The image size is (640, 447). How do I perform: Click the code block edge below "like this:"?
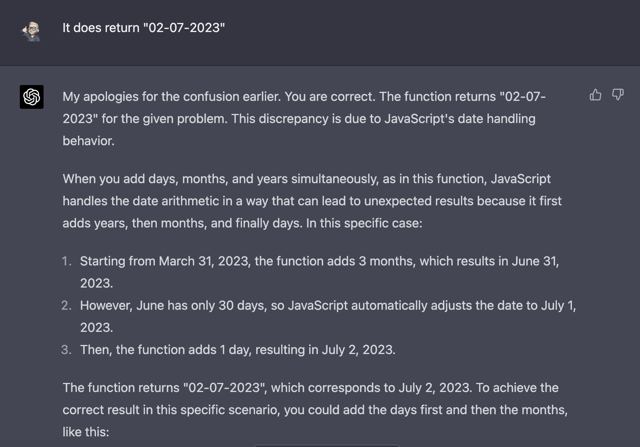tap(327, 445)
